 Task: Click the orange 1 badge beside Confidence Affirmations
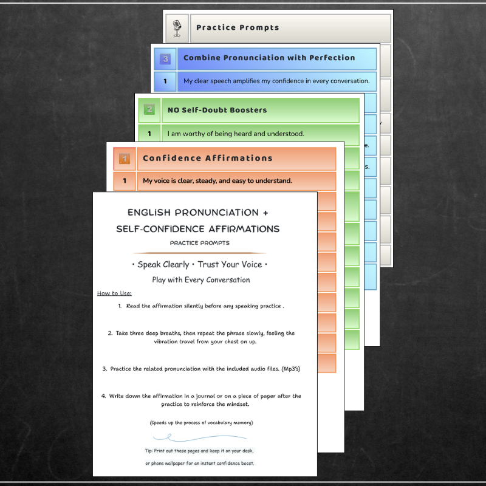[124, 159]
